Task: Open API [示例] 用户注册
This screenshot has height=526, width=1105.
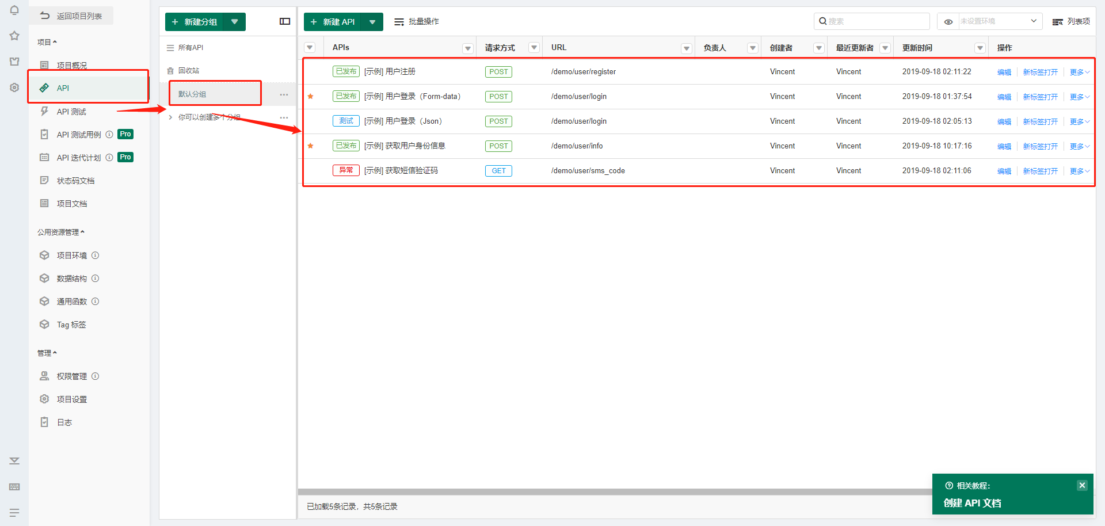Action: [390, 71]
